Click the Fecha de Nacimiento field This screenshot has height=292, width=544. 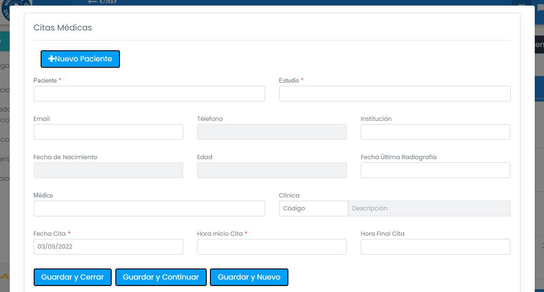tap(108, 170)
